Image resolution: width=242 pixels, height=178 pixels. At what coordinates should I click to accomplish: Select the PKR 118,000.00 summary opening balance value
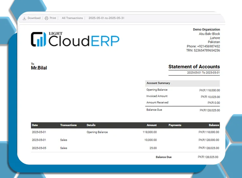click(x=210, y=90)
